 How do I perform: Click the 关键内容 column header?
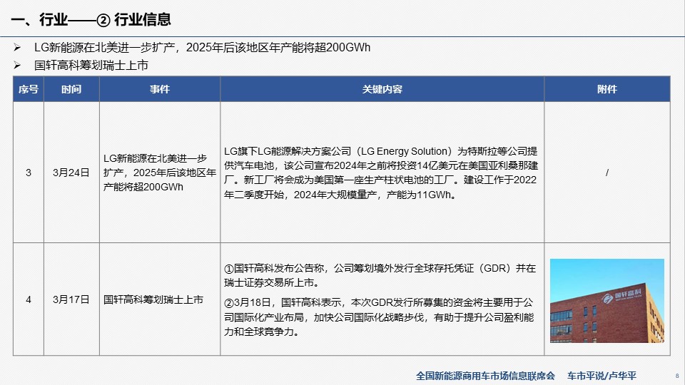pyautogui.click(x=382, y=89)
